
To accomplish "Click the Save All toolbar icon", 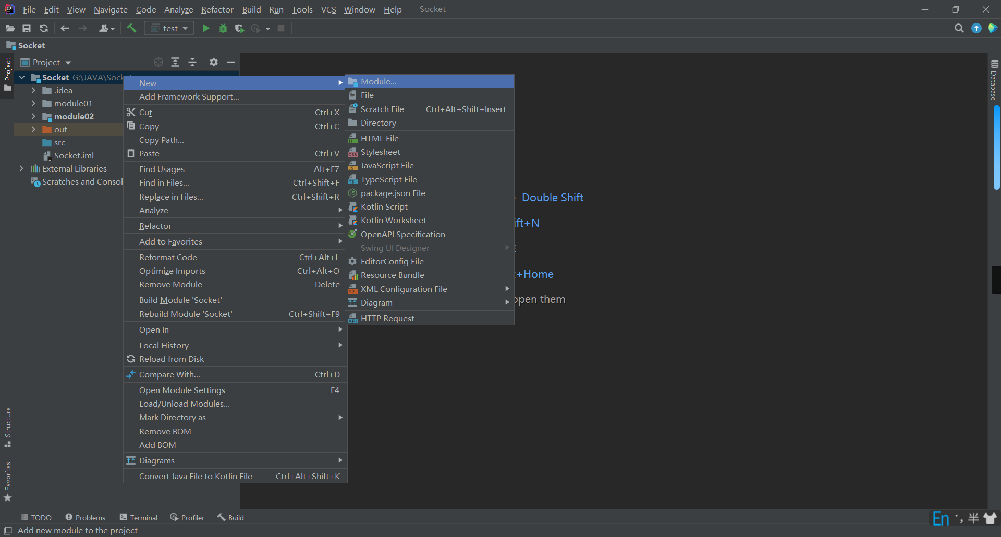I will (x=27, y=28).
